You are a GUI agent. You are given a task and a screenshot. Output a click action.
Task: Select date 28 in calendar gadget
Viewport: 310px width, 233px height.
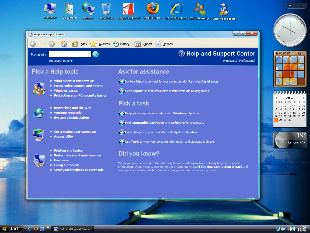pyautogui.click(x=276, y=120)
